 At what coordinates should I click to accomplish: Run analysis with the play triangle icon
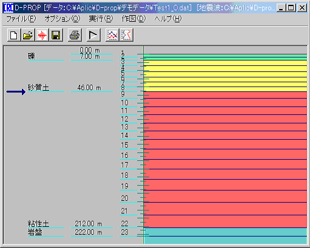pyautogui.click(x=93, y=35)
